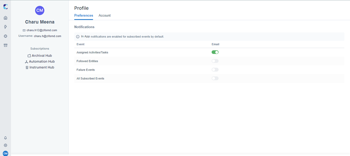Screen dimensions: 350x156
Task: Open the chip instrument icon in sidebar
Action: coord(6,36)
